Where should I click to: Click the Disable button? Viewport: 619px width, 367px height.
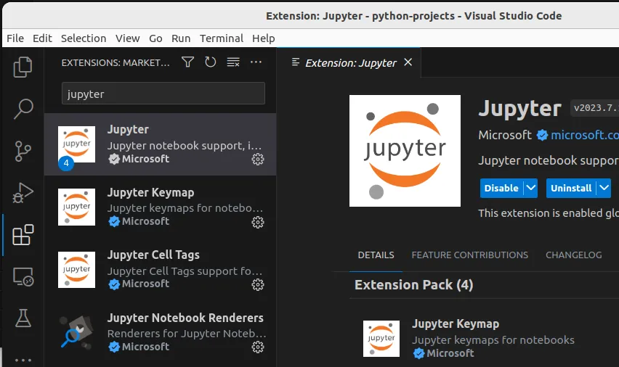pos(501,188)
